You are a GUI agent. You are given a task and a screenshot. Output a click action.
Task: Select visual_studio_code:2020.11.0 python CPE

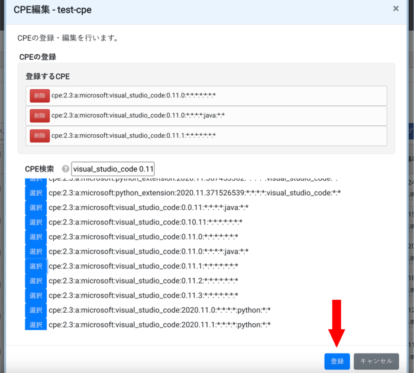coord(35,310)
